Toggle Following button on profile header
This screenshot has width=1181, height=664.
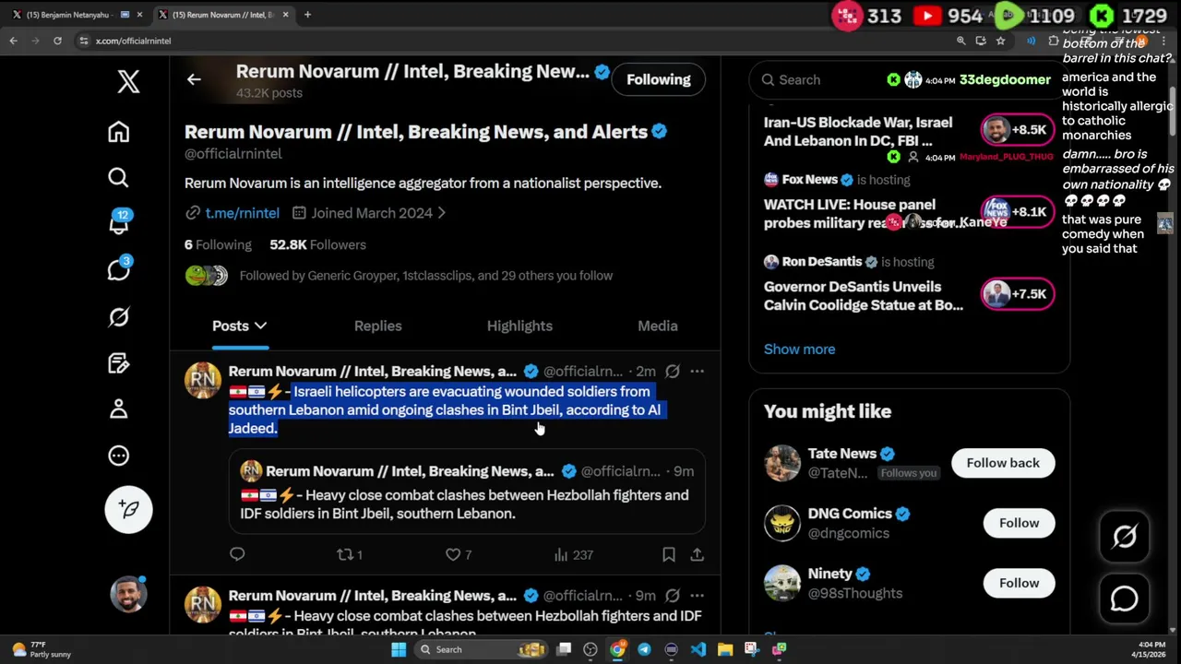659,79
